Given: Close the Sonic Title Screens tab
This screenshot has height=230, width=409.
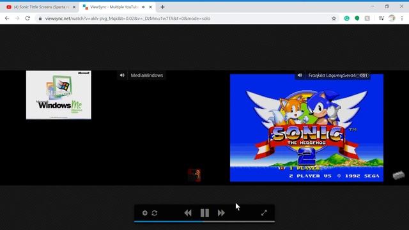Looking at the screenshot, I should pos(74,7).
